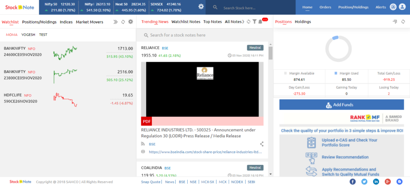410x187 pixels.
Task: Refresh the notes feed
Action: (248, 22)
